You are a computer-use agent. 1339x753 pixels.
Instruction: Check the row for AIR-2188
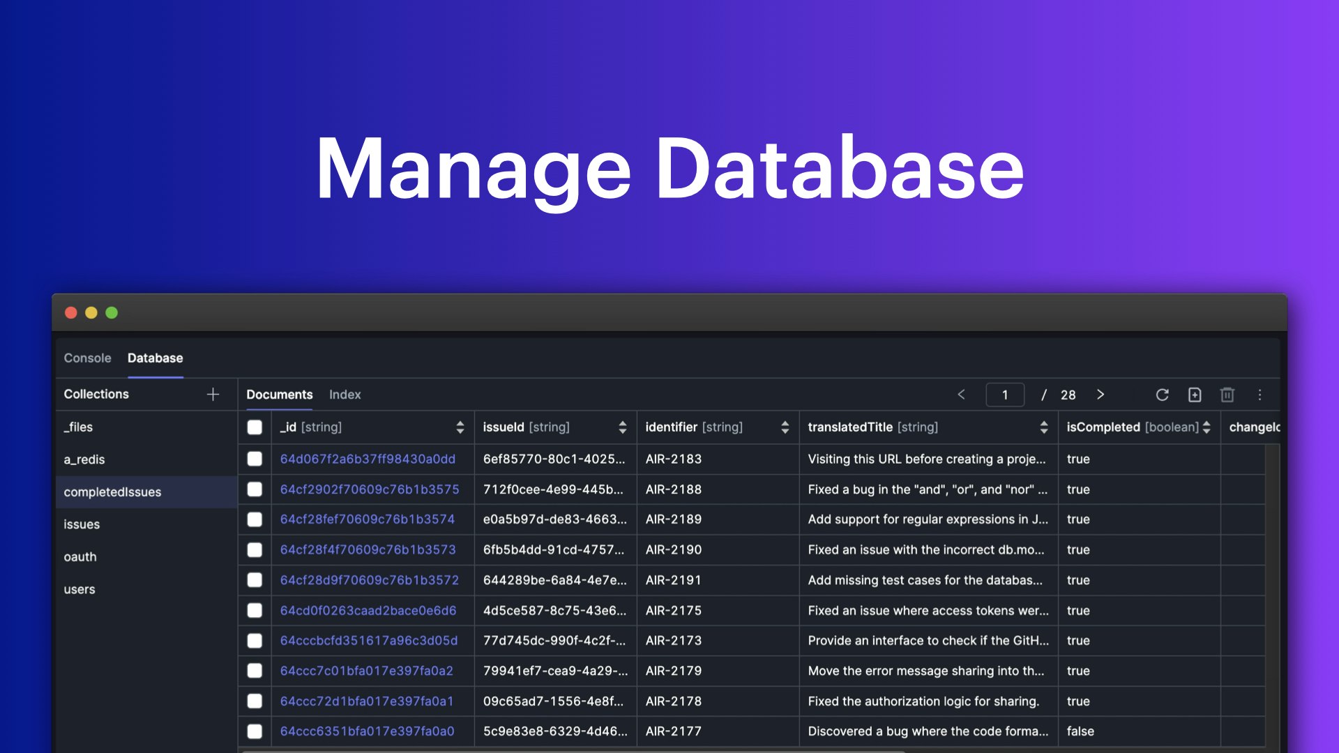(x=255, y=489)
